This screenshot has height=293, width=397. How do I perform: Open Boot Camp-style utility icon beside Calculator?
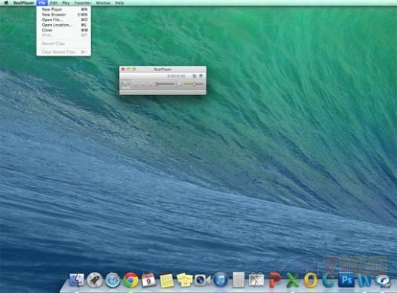click(256, 280)
